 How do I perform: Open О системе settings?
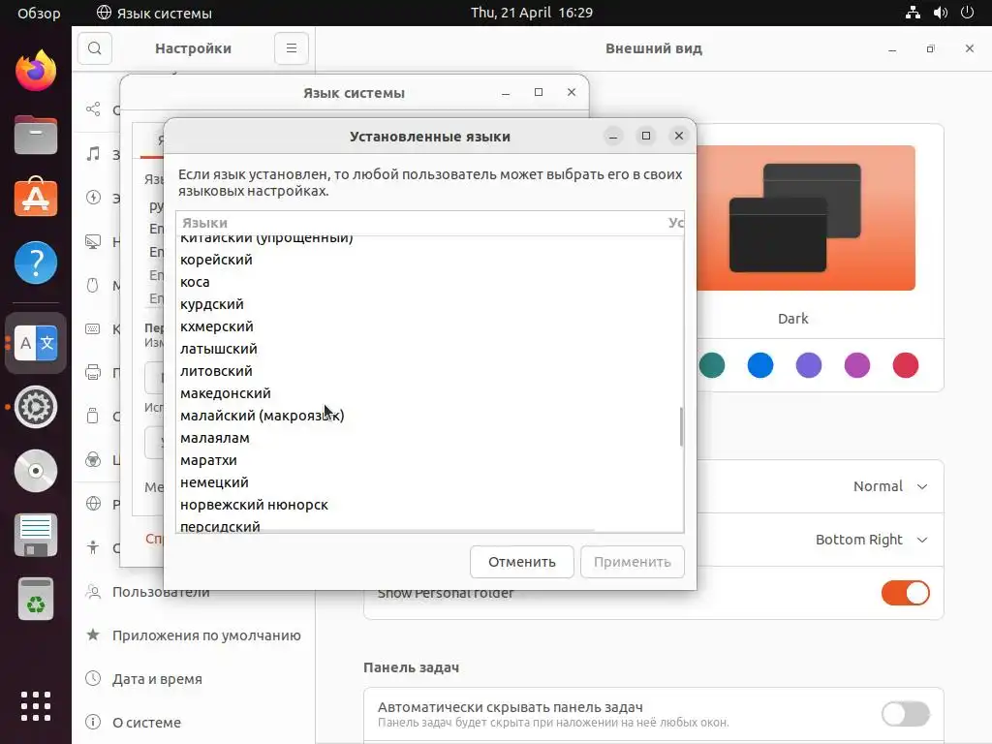[x=194, y=723]
